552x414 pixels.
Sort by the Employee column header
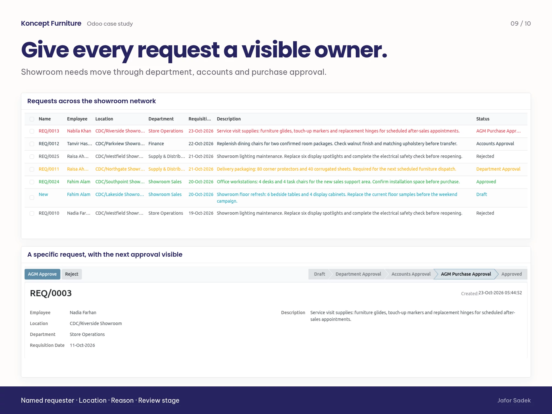pyautogui.click(x=77, y=119)
